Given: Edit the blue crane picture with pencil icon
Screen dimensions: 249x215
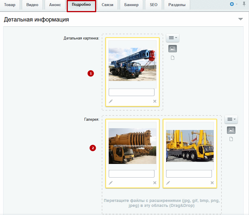Looking at the screenshot, I should 110,101.
